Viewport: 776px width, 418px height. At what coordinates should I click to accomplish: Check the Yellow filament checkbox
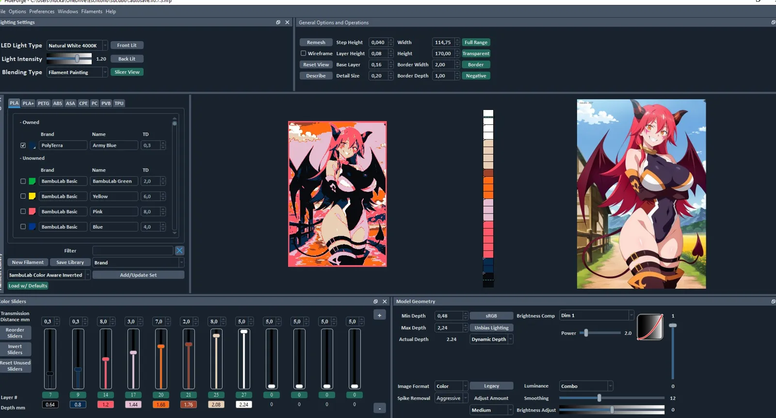pyautogui.click(x=23, y=196)
